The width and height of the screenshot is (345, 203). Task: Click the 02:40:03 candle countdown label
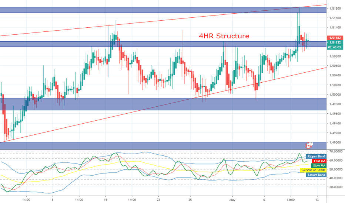(x=335, y=47)
